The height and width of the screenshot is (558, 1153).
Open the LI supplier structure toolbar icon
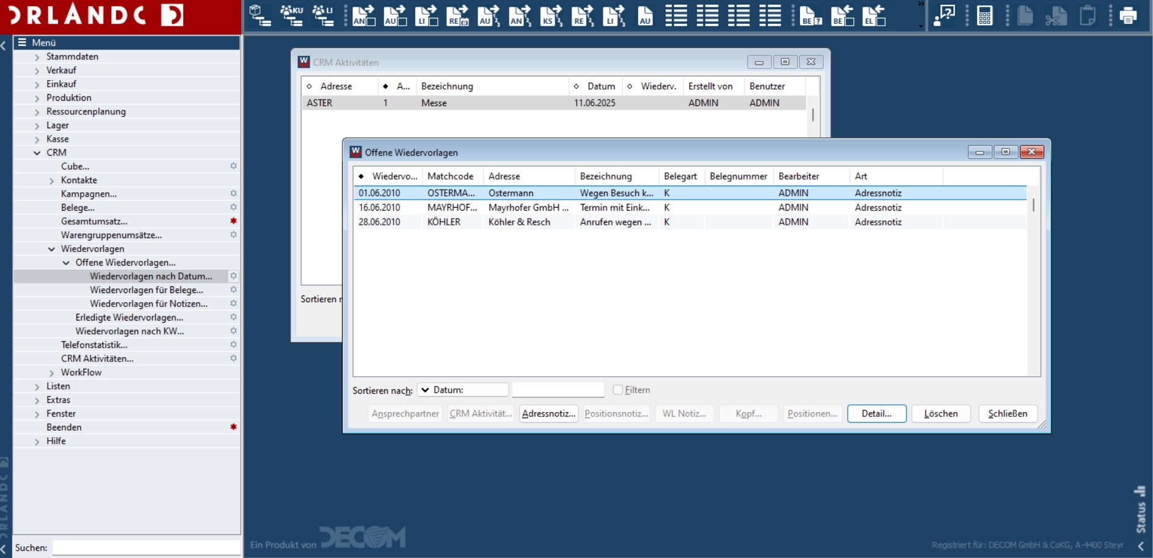point(322,15)
